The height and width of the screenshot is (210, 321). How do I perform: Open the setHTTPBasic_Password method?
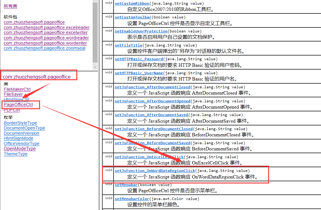point(139,59)
